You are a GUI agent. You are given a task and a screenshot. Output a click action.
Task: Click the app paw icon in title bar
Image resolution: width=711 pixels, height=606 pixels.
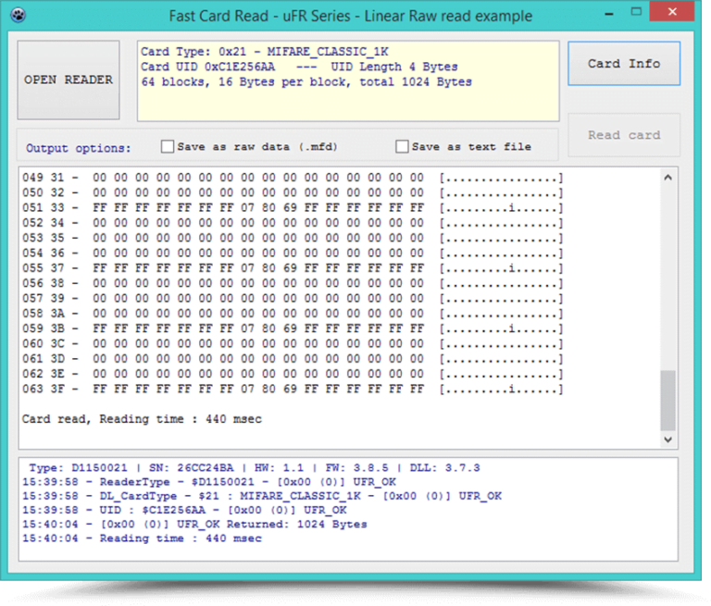tap(19, 15)
